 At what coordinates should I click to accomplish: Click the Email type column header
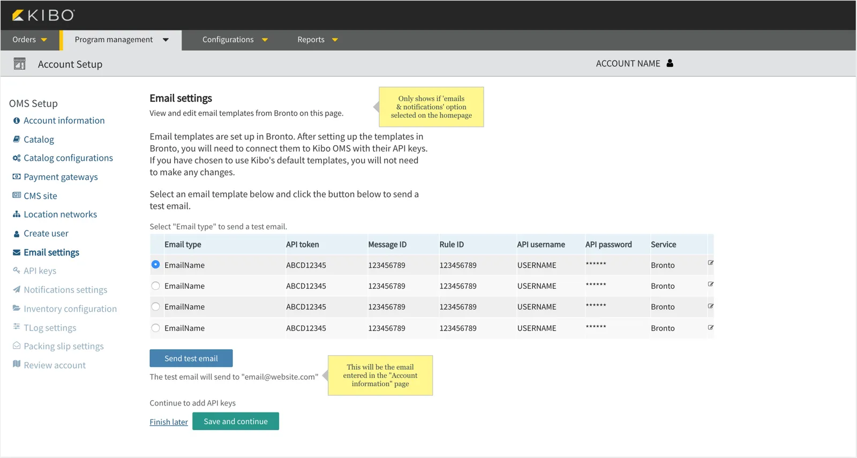coord(183,244)
